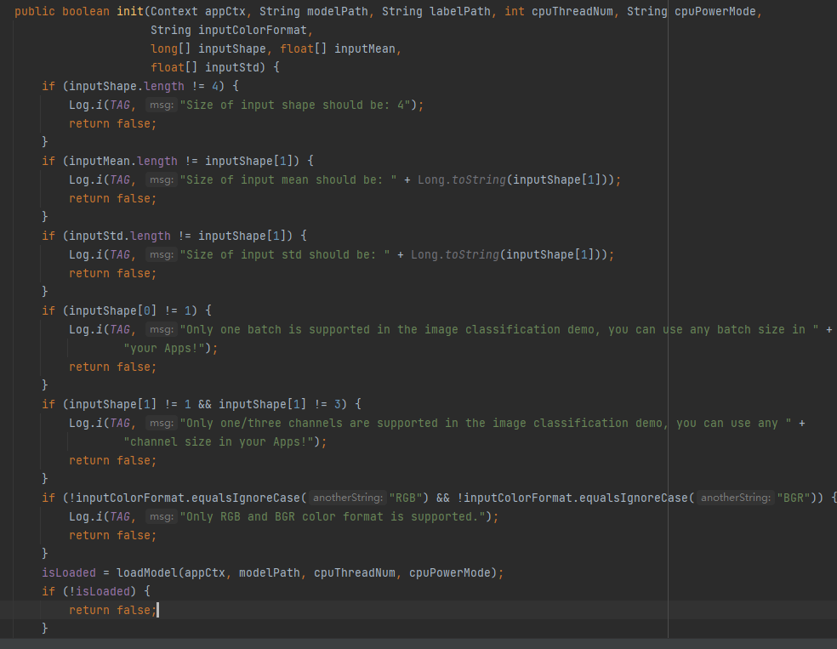Click the public keyword on the first line
The height and width of the screenshot is (649, 837).
tap(35, 11)
